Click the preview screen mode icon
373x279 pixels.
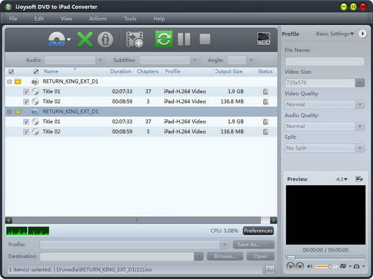(x=343, y=266)
